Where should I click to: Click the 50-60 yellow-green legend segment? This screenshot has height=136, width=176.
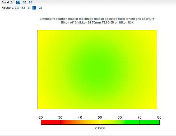110,122
